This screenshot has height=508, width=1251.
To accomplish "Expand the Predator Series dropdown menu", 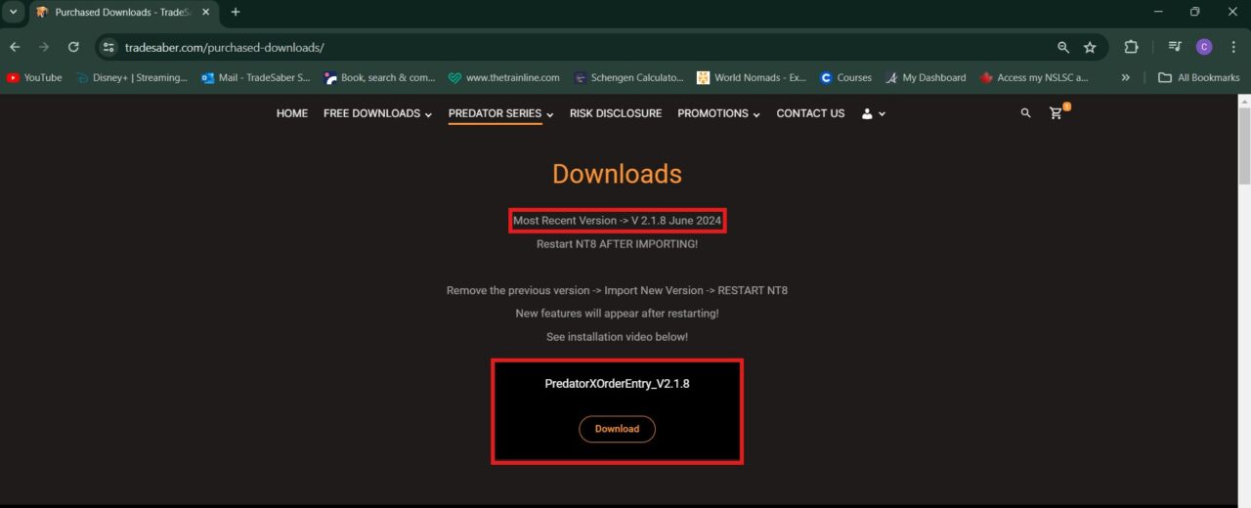I will [500, 113].
